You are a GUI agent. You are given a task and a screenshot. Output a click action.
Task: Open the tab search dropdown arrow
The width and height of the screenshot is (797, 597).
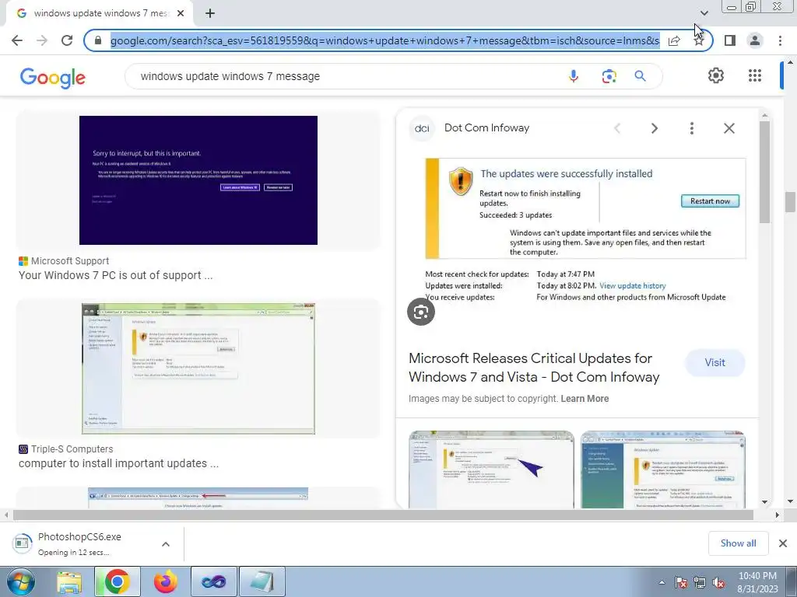[704, 12]
